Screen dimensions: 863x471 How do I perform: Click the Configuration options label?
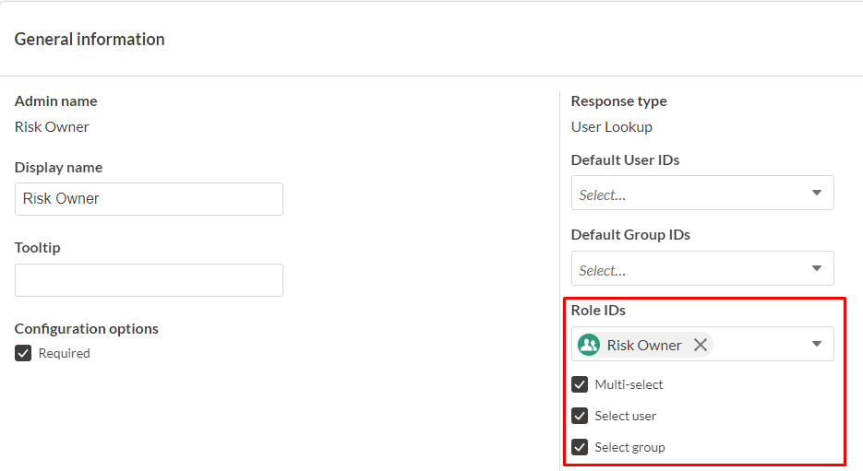coord(87,329)
